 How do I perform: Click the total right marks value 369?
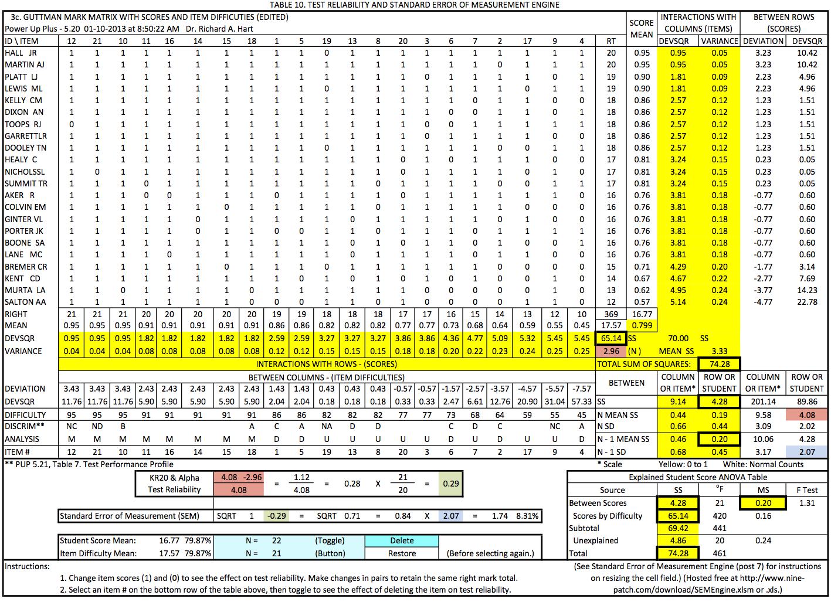tap(611, 314)
